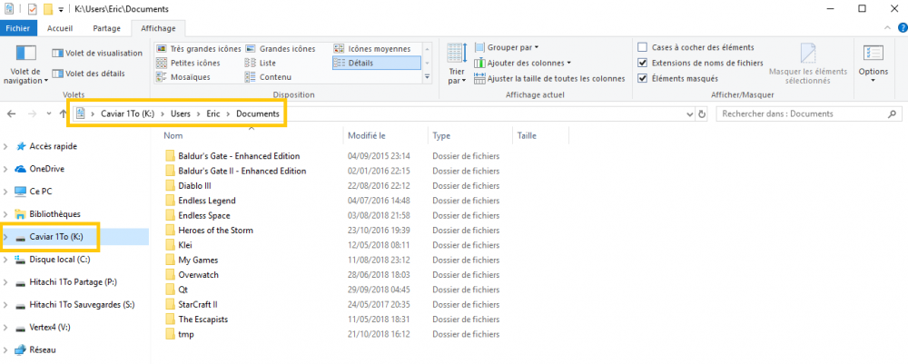The image size is (908, 364).
Task: Select the tmp folder
Action: point(186,334)
